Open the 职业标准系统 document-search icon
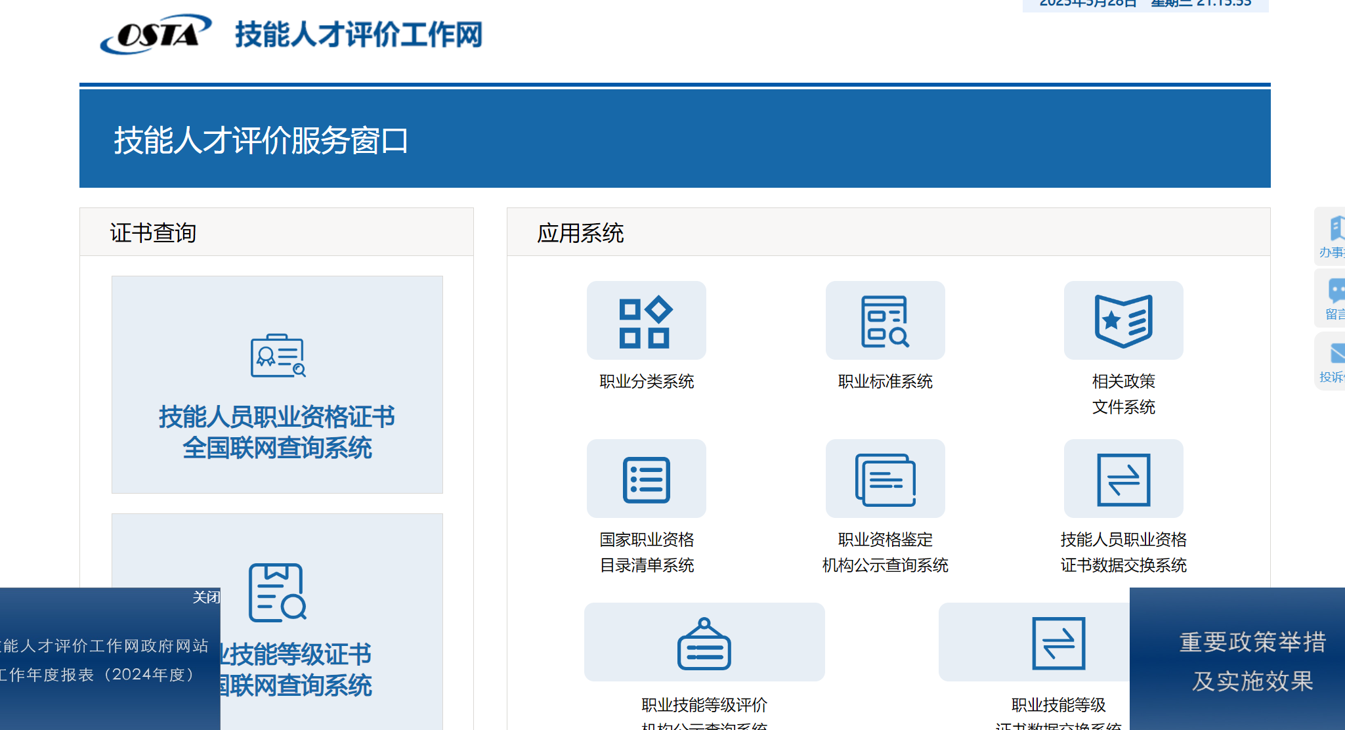The width and height of the screenshot is (1345, 730). [886, 320]
